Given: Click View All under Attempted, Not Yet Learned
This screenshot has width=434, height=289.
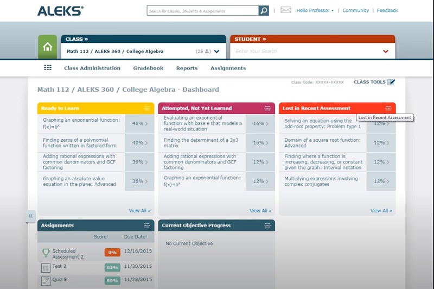Looking at the screenshot, I should tap(260, 211).
